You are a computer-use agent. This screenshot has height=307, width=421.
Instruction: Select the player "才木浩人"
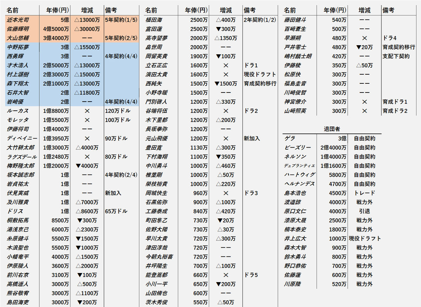(18, 66)
